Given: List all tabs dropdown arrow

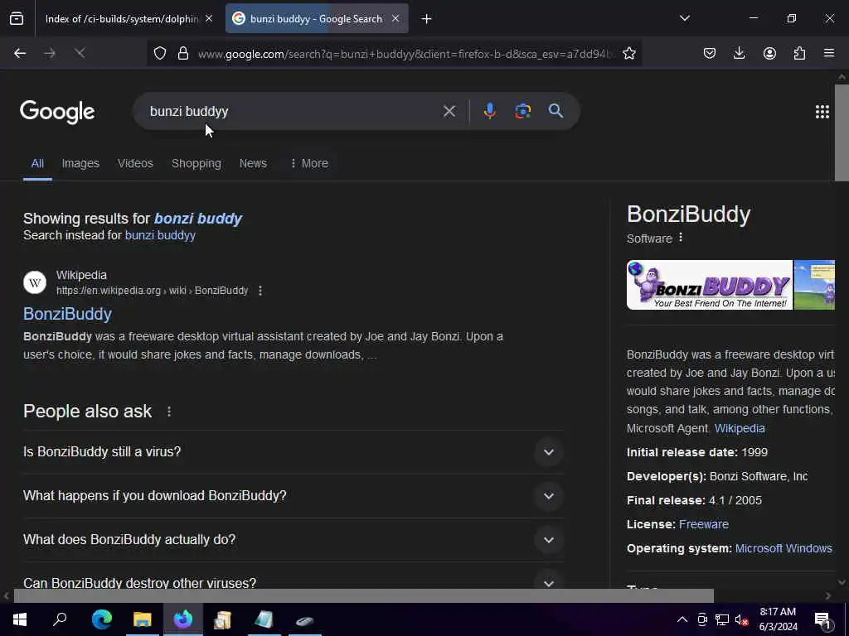Looking at the screenshot, I should [684, 18].
